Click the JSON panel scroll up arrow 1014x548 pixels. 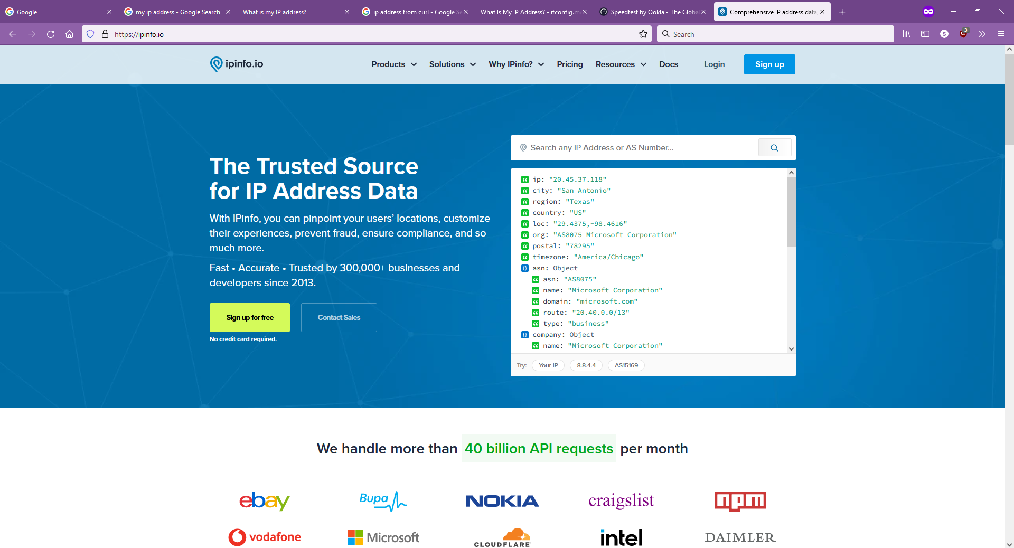point(791,173)
